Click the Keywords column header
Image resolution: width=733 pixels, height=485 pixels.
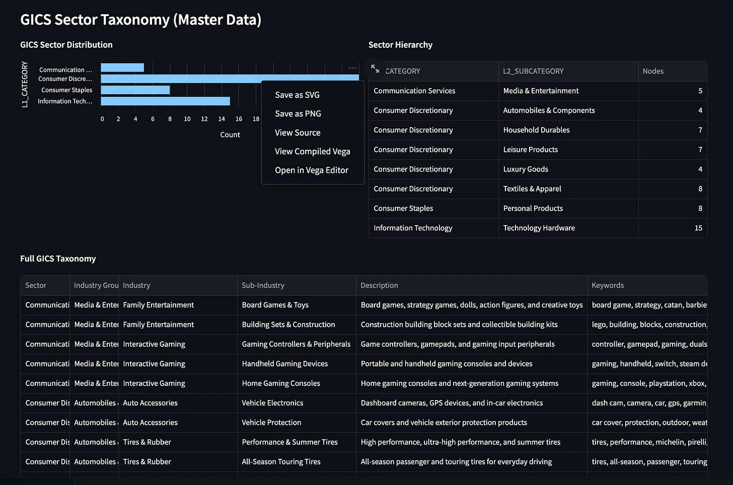pos(607,285)
